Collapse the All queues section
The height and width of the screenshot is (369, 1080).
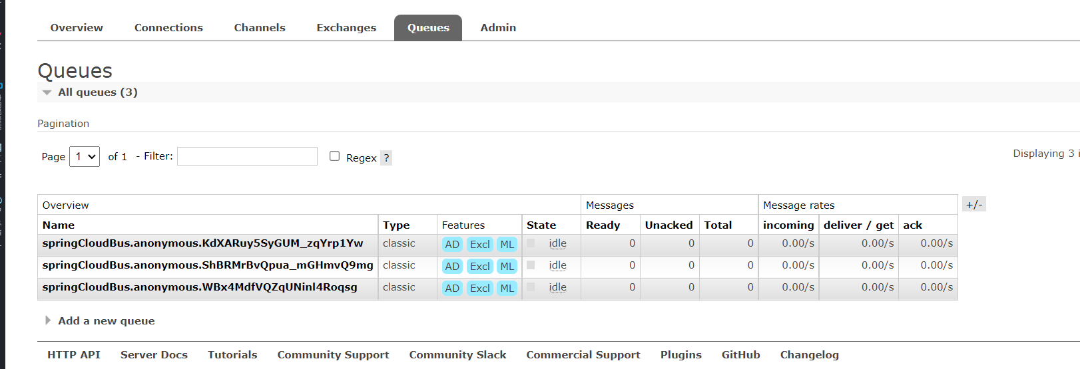coord(47,92)
